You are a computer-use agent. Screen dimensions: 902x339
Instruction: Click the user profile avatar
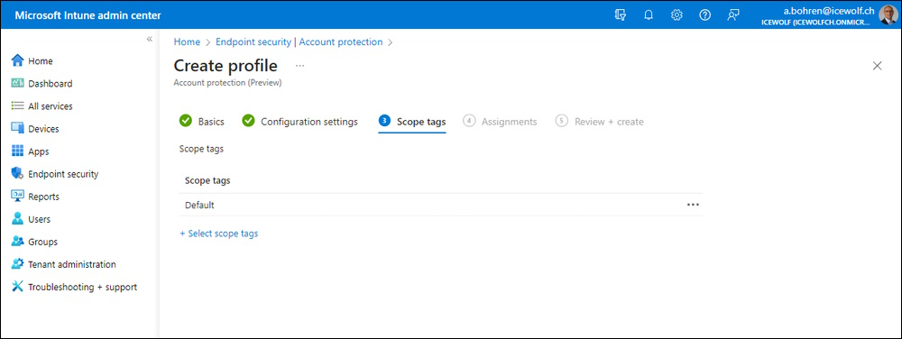[888, 15]
